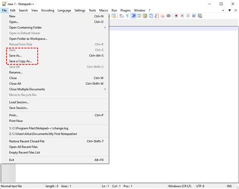Viewport: 239px width, 189px height.
Task: Toggle Synchronize Scrolling toolbar icon
Action: click(113, 16)
